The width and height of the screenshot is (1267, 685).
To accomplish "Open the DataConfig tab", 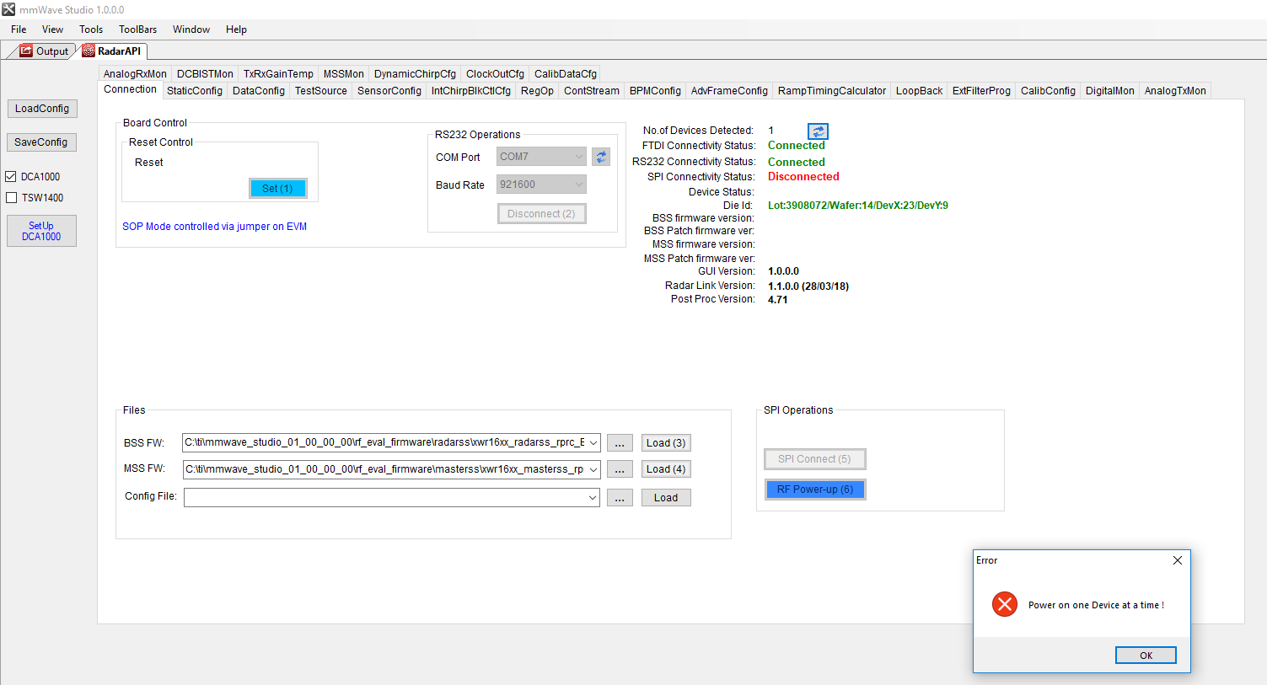I will (x=259, y=91).
